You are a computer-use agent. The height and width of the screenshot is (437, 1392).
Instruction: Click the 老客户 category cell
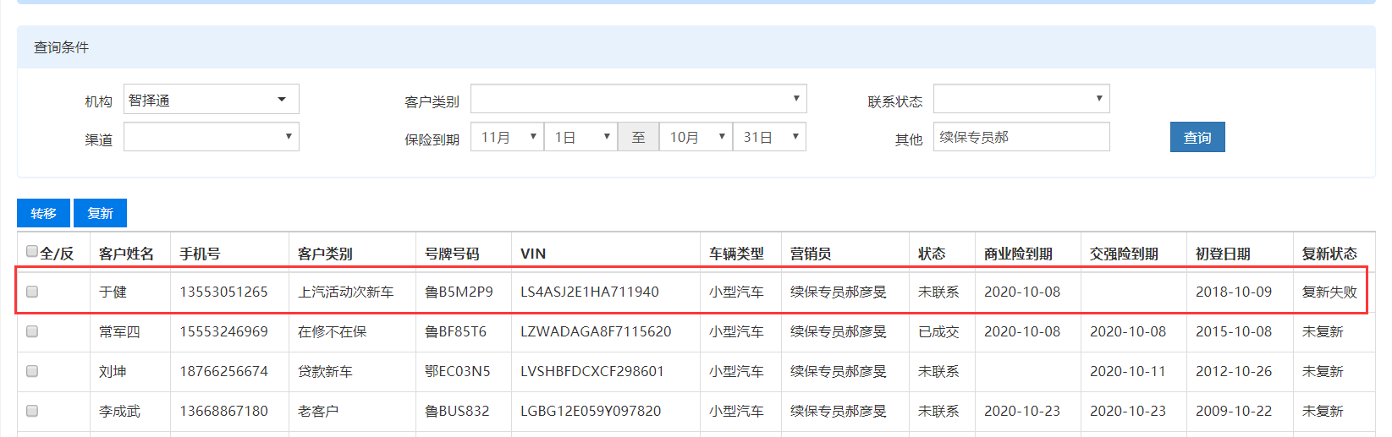(318, 411)
